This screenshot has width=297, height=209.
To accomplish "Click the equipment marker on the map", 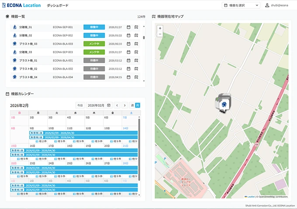I will [x=224, y=104].
